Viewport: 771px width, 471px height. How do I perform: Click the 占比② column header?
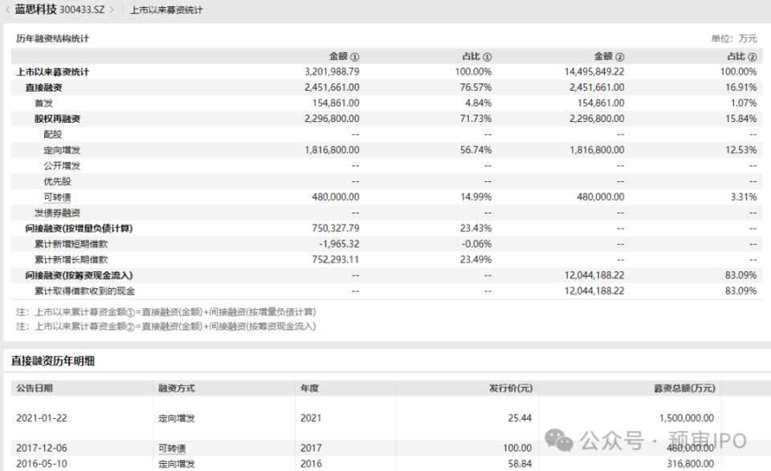742,56
